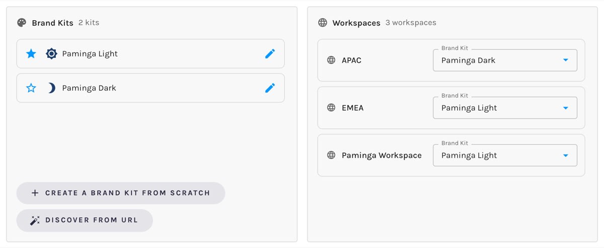Click the '2 kits' count label

click(x=89, y=23)
